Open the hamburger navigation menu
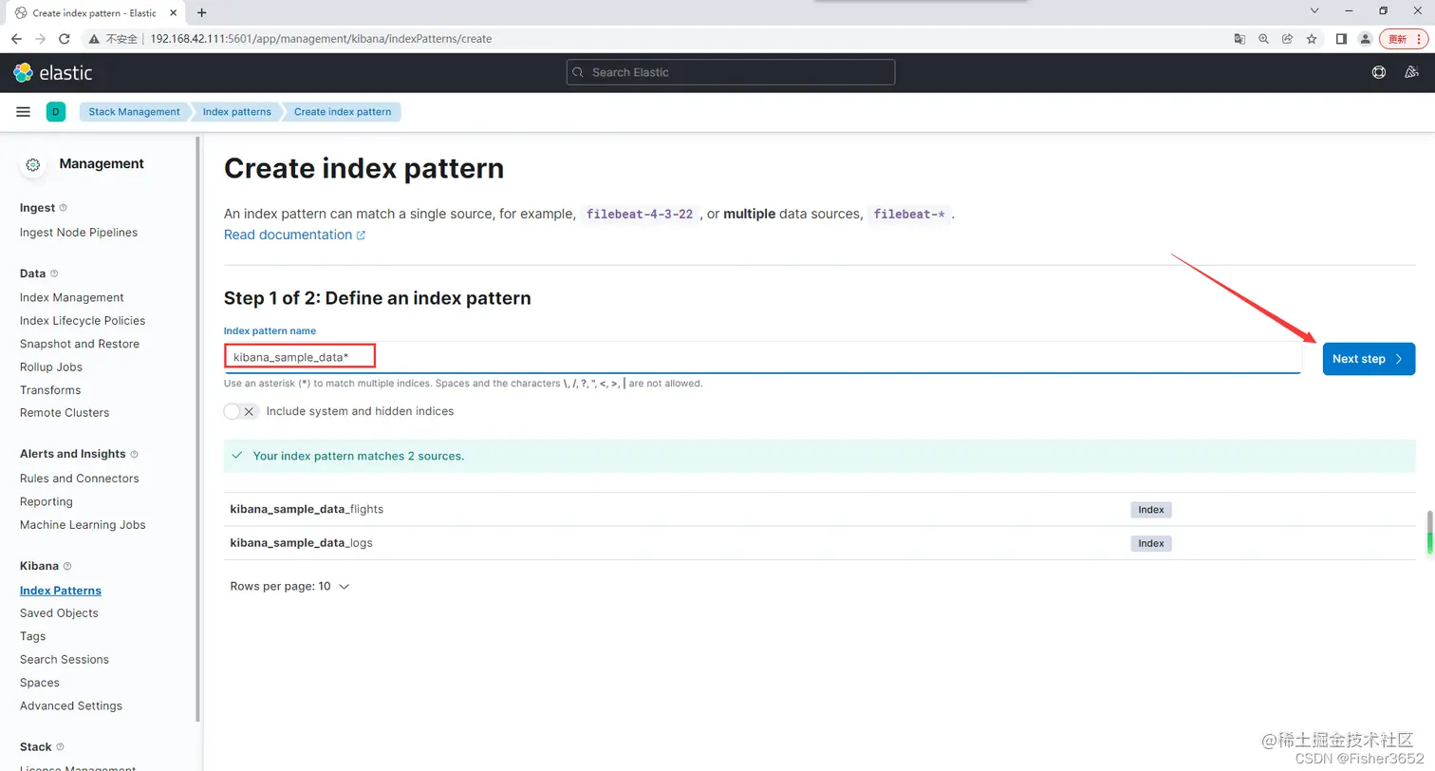 (x=24, y=112)
